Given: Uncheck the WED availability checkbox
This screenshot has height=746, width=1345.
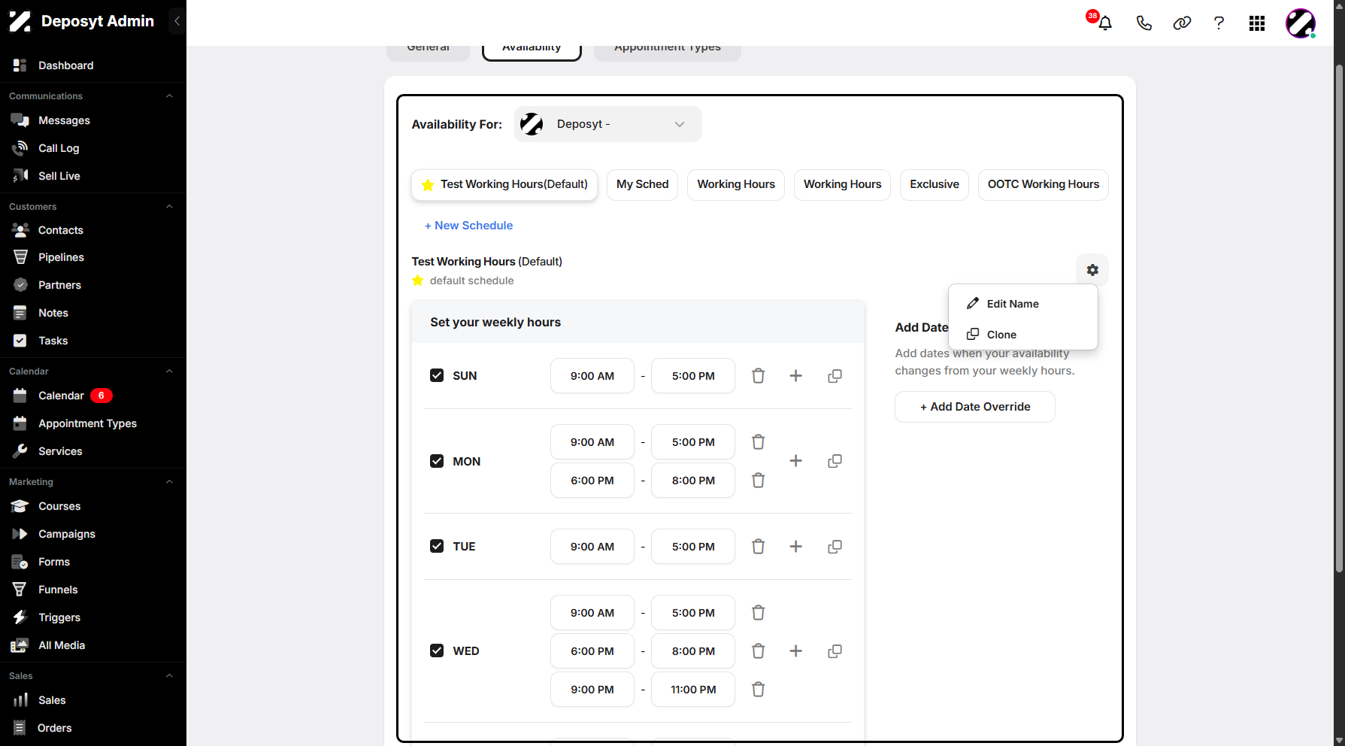Looking at the screenshot, I should click(437, 650).
